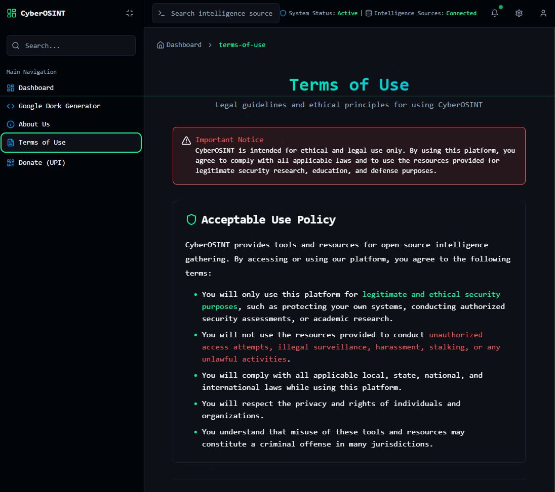Click the 'misuse of these tools' bullet
The width and height of the screenshot is (555, 492).
(333, 438)
